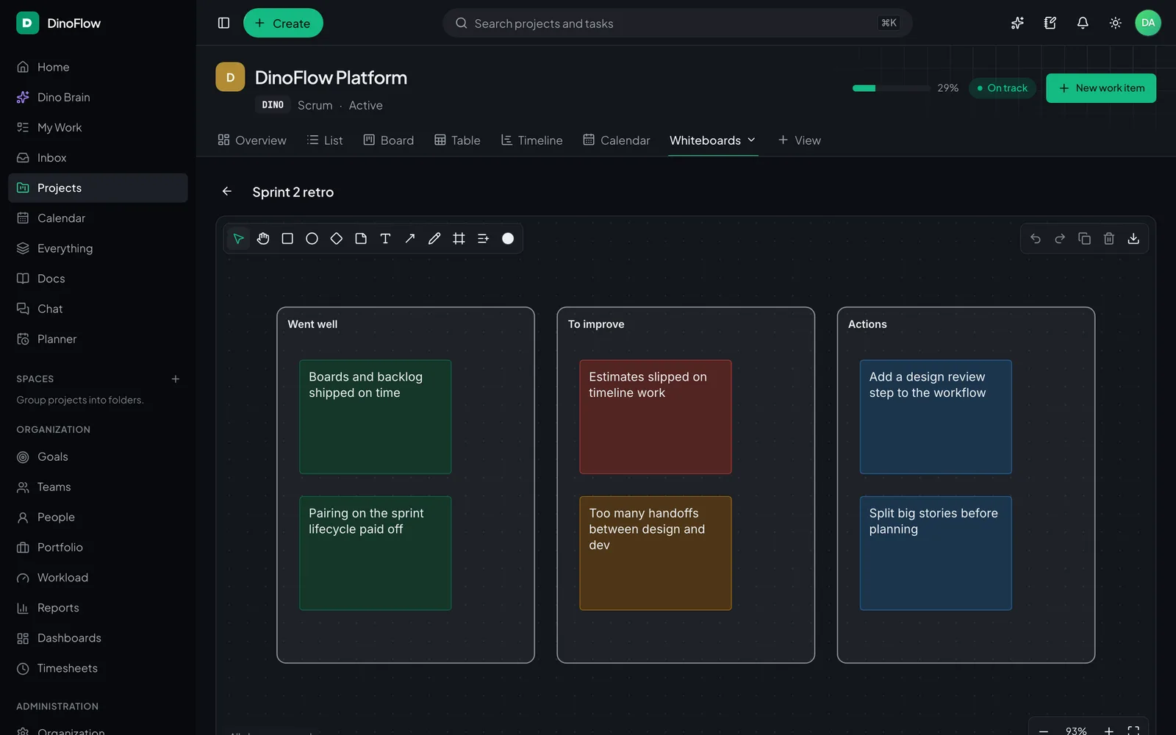1176x735 pixels.
Task: Open Timesheets in sidebar
Action: point(98,668)
